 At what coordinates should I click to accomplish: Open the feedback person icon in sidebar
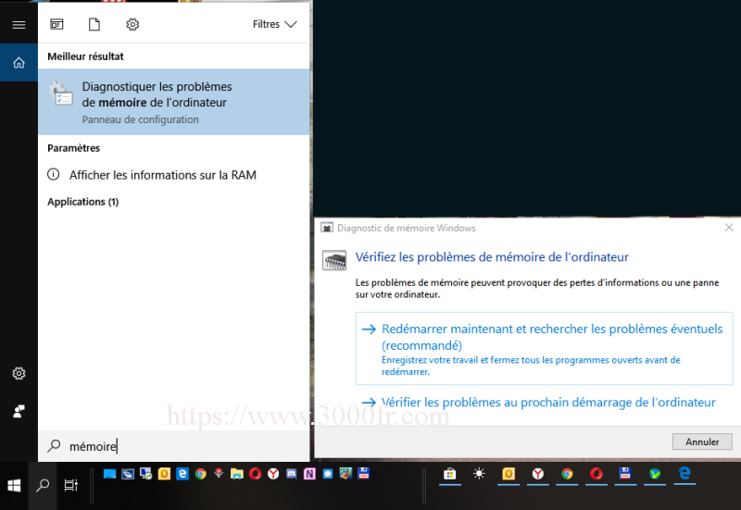[19, 411]
